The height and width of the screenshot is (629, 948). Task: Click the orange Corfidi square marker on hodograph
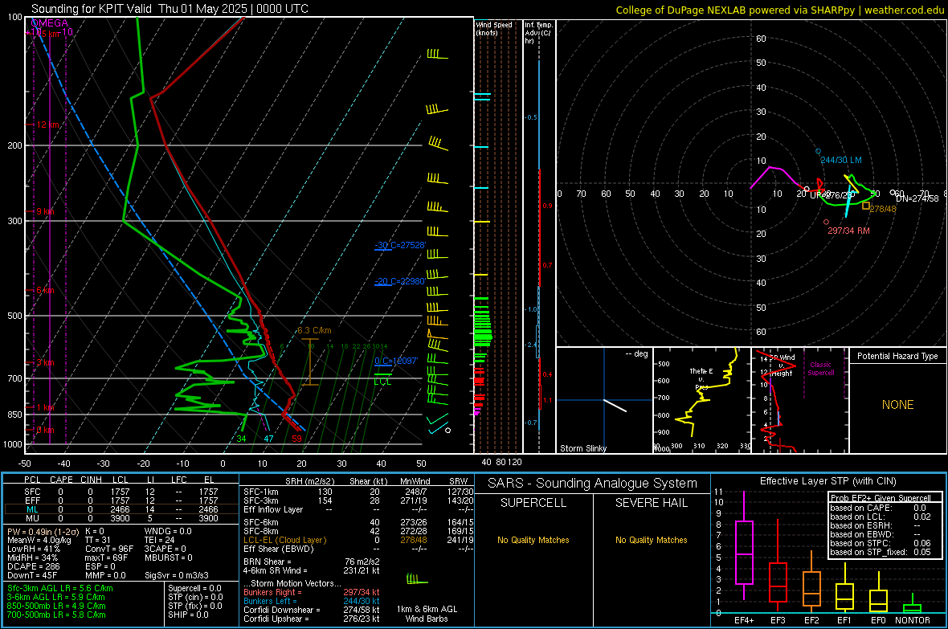[866, 206]
